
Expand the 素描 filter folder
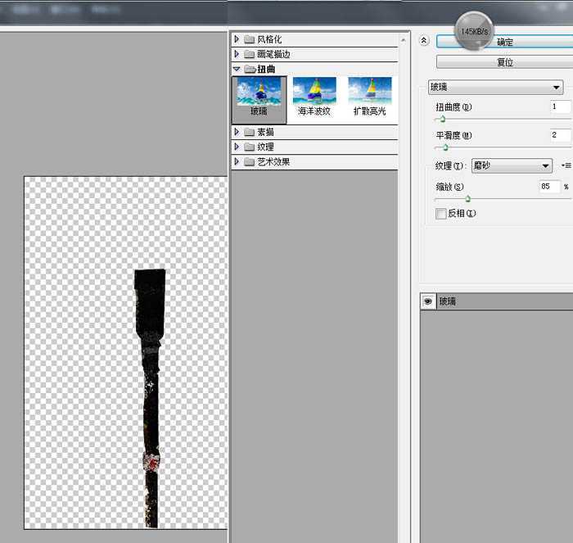237,132
